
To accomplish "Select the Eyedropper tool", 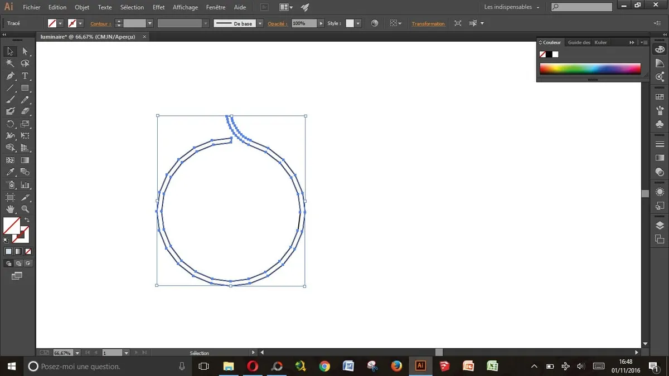I will tap(11, 172).
